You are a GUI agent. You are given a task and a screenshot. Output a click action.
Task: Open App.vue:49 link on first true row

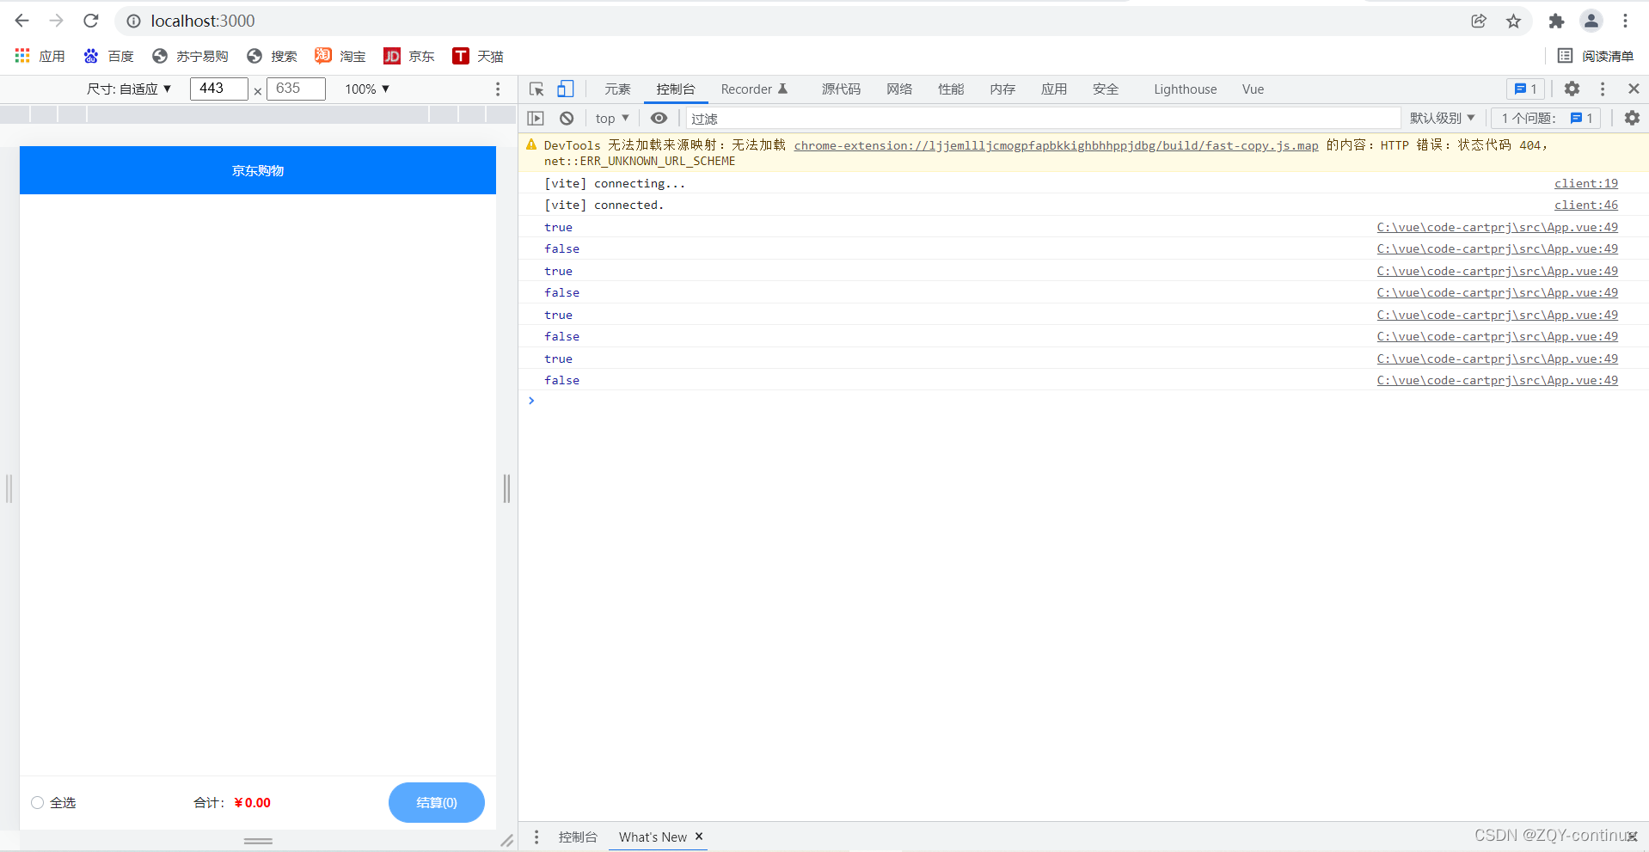(x=1497, y=227)
